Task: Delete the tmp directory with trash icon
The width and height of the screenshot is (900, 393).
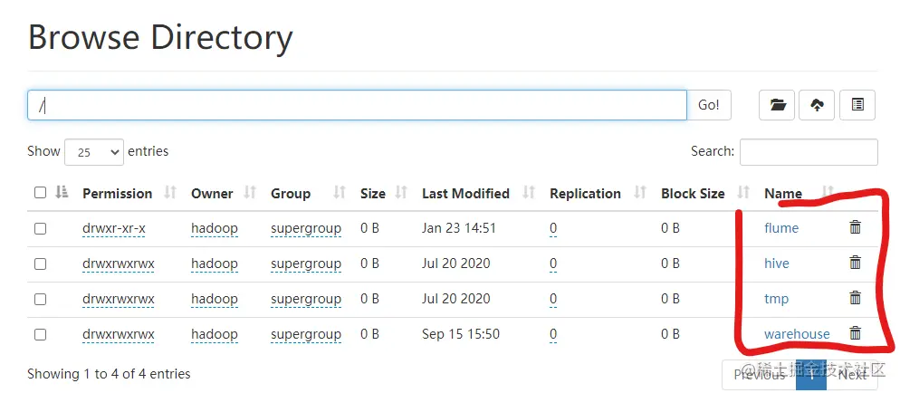Action: click(856, 298)
